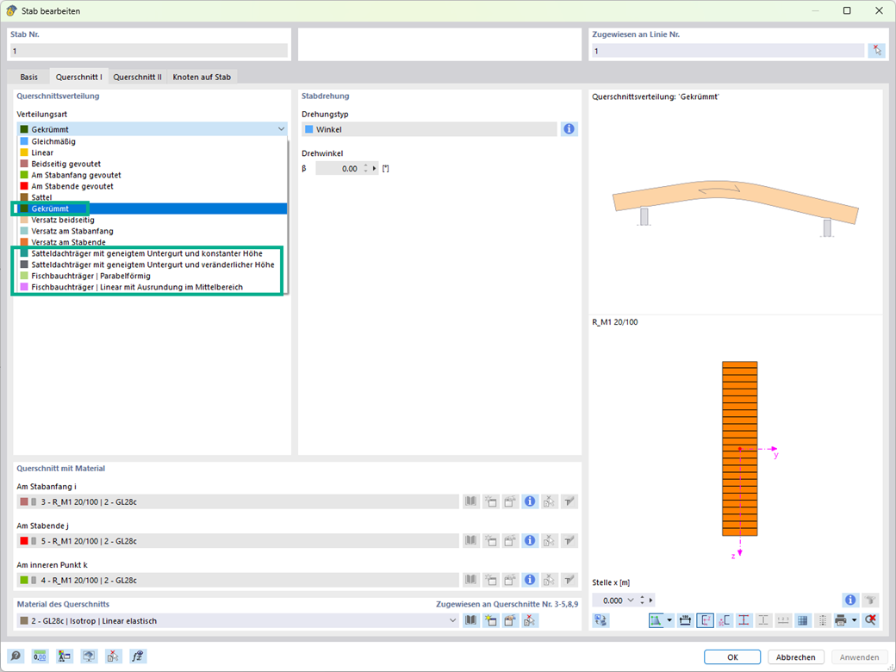Create new cross-section for Am Stabanfang i
This screenshot has width=896, height=672.
[490, 501]
